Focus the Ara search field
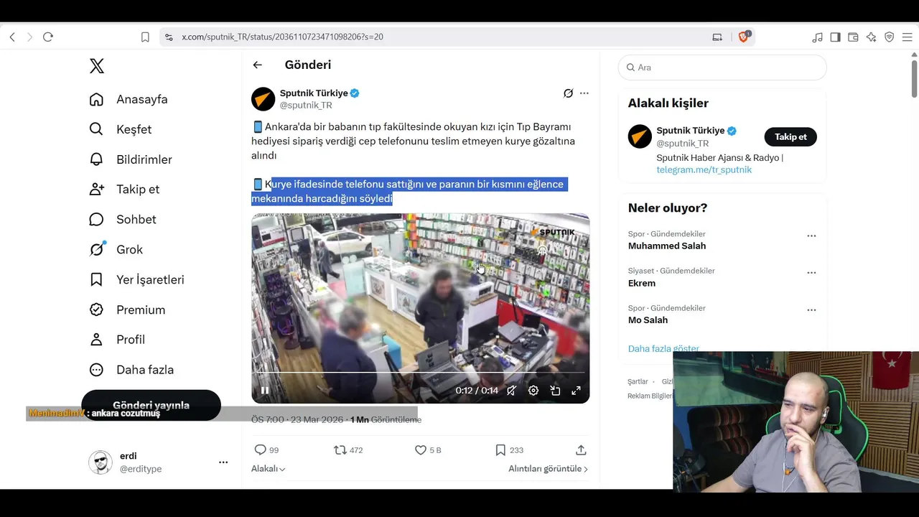 click(722, 67)
